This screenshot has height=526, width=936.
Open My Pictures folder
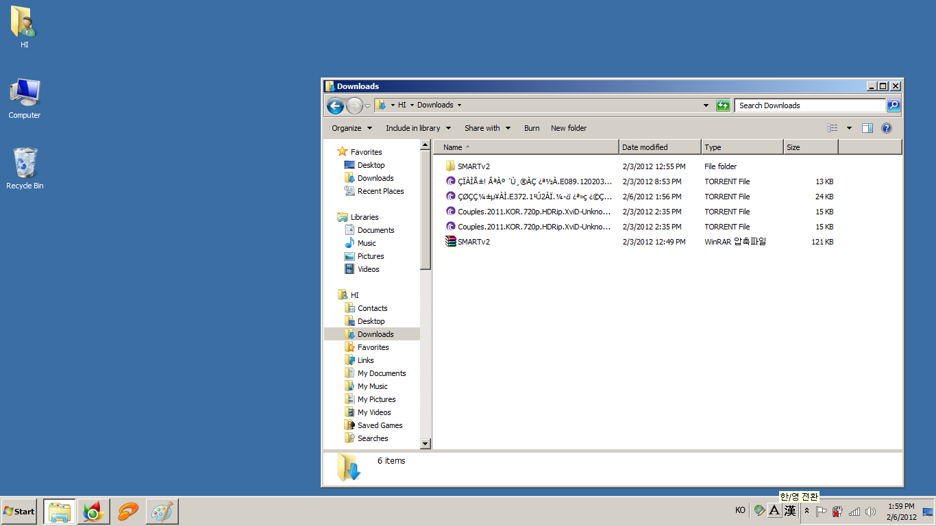click(x=376, y=399)
